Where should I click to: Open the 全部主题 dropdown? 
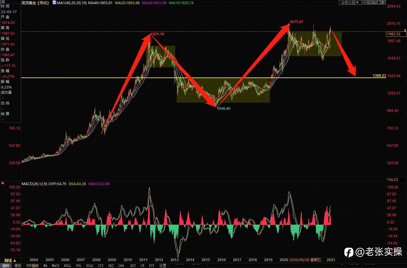(350, 2)
